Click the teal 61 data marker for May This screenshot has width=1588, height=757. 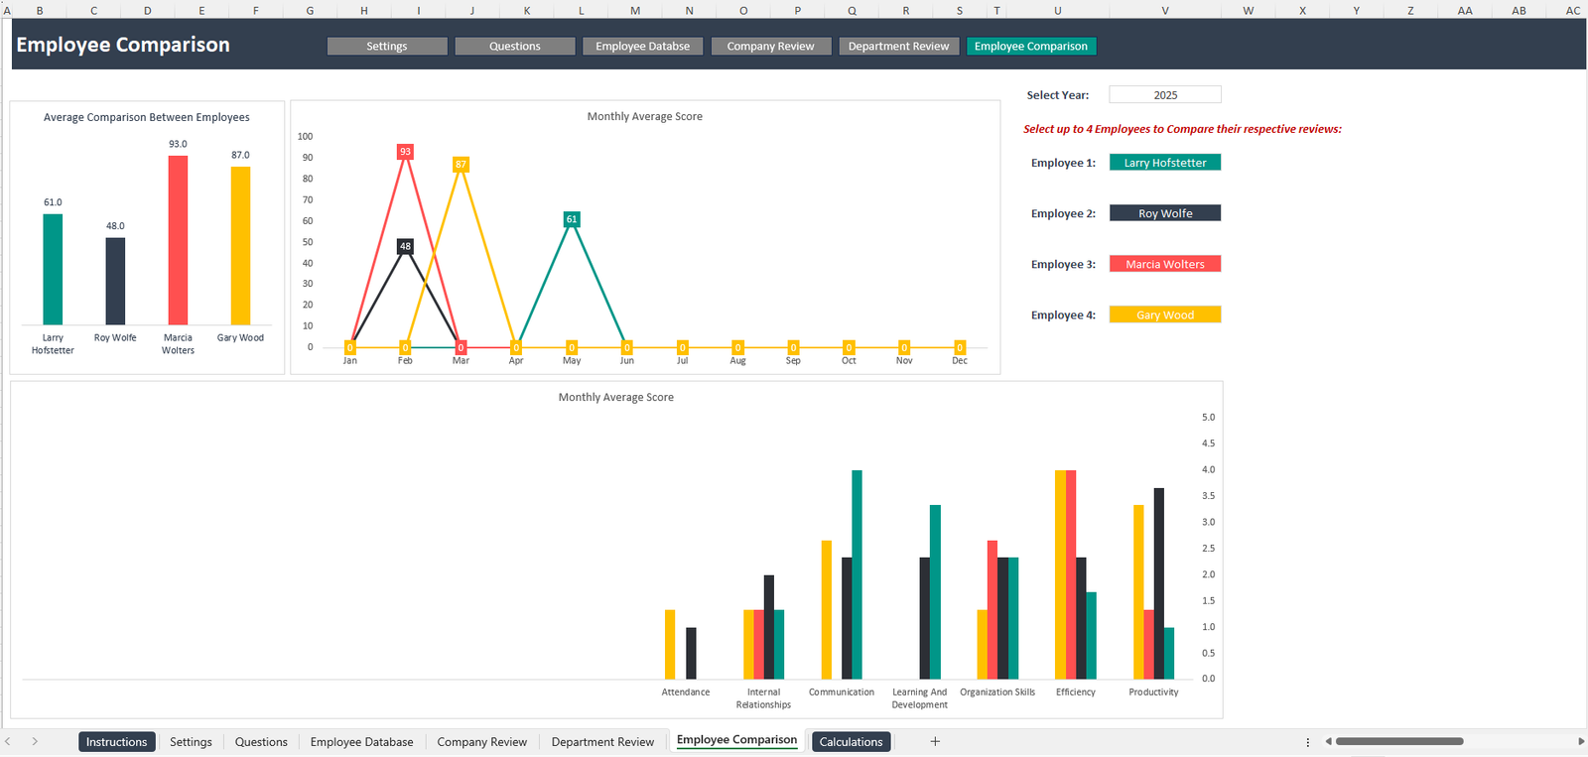572,219
